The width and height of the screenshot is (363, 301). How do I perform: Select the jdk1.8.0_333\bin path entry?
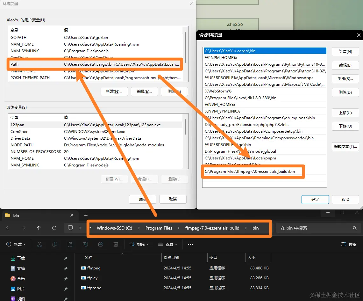point(264,98)
